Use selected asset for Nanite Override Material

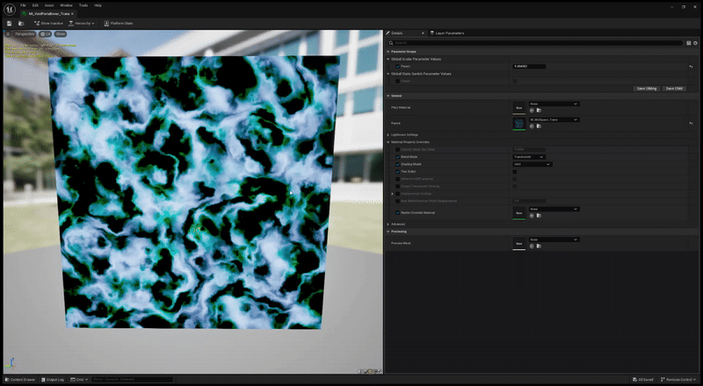point(532,216)
